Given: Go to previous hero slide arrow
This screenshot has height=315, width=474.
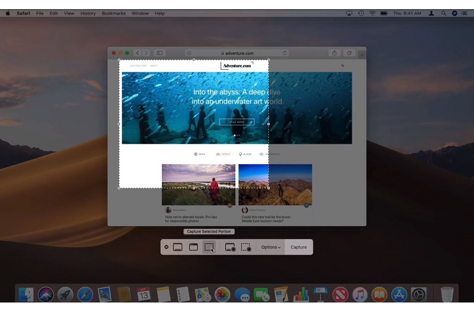Looking at the screenshot, I should coord(131,108).
